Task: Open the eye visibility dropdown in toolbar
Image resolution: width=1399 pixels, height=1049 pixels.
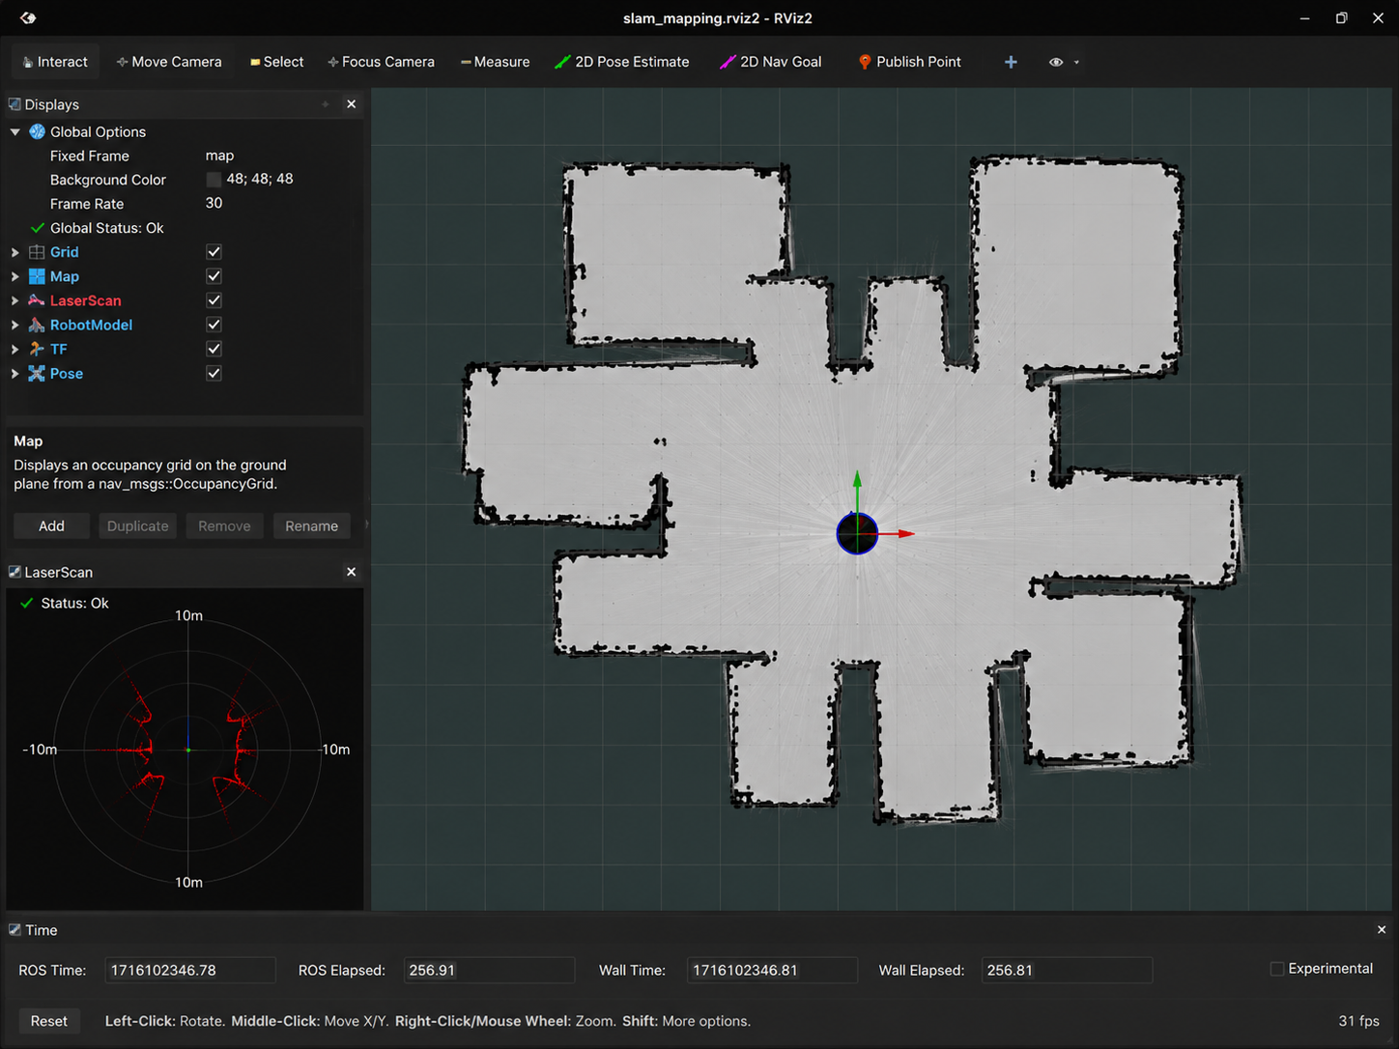Action: 1064,62
